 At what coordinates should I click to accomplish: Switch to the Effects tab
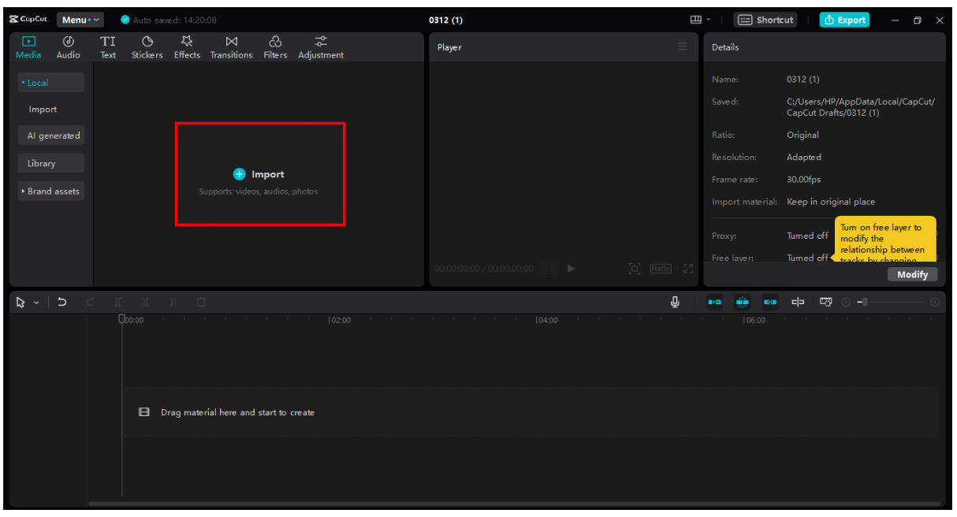(187, 47)
